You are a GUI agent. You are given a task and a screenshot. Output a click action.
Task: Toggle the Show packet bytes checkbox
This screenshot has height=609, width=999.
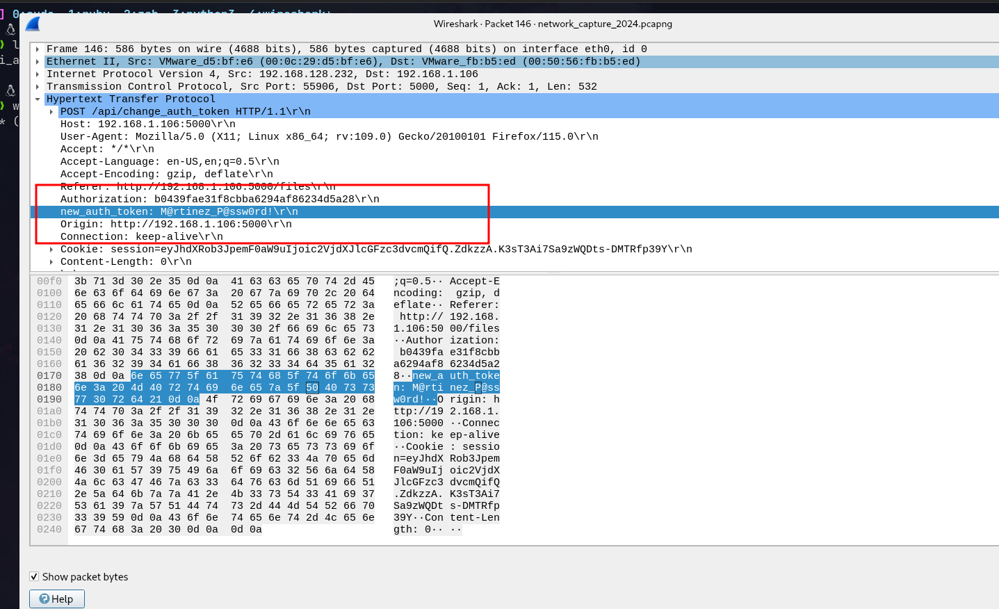tap(34, 576)
